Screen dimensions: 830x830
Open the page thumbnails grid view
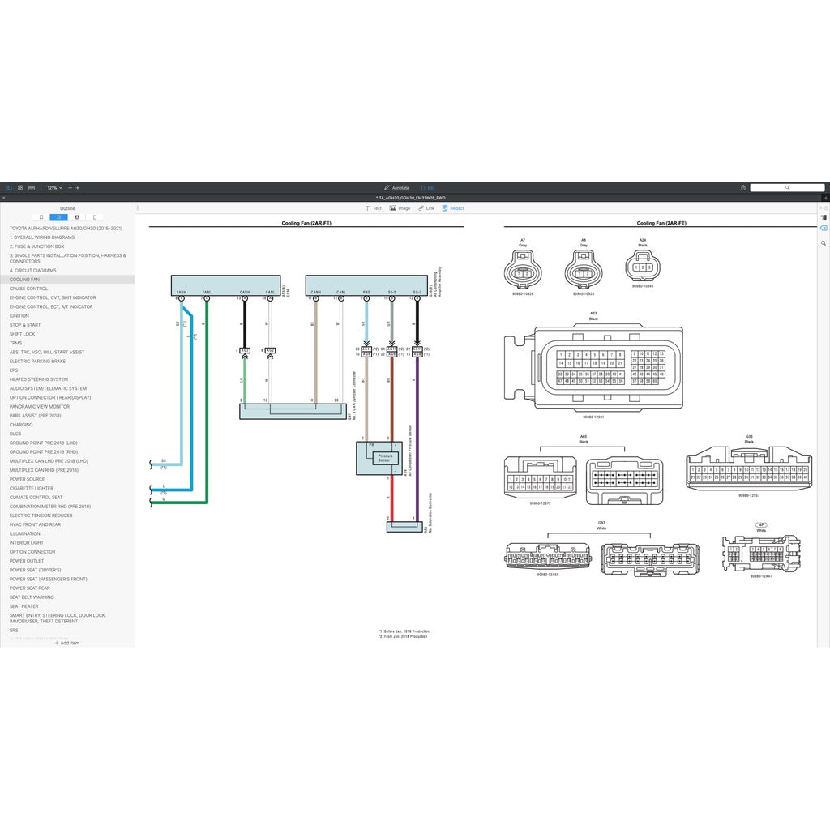(x=20, y=188)
